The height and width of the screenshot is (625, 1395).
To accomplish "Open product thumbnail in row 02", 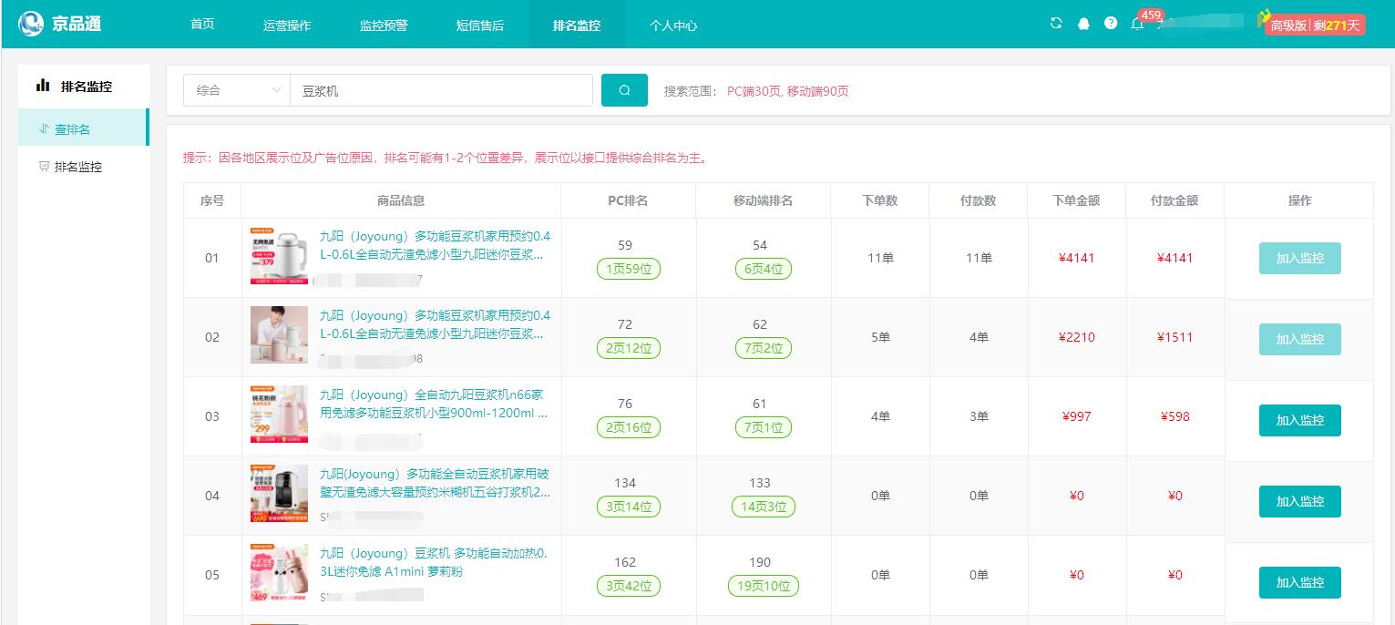I will (x=279, y=335).
